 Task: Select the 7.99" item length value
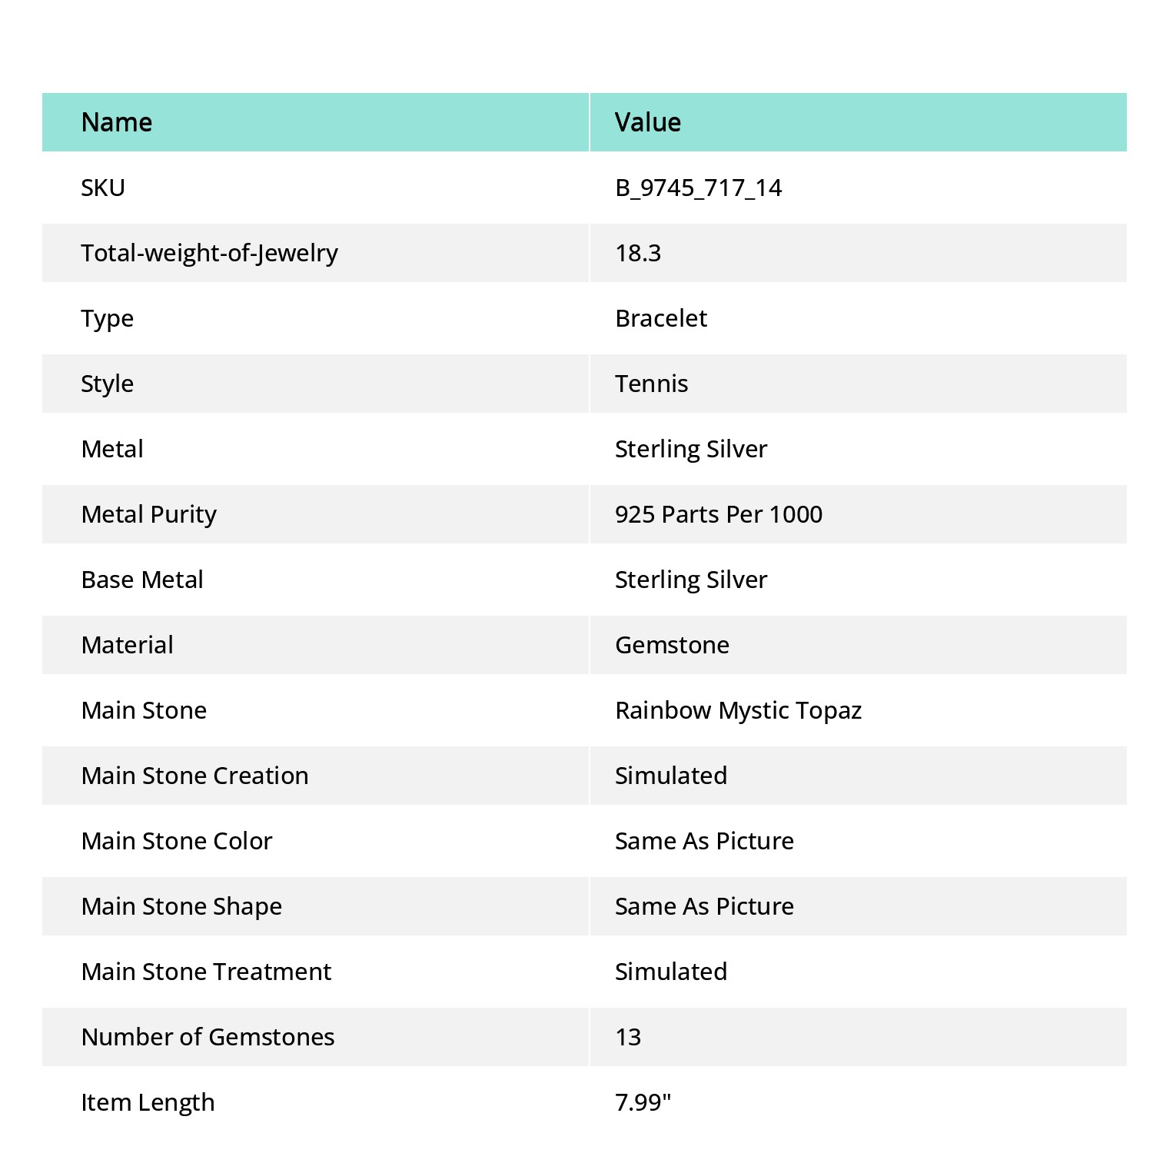[x=643, y=1102]
